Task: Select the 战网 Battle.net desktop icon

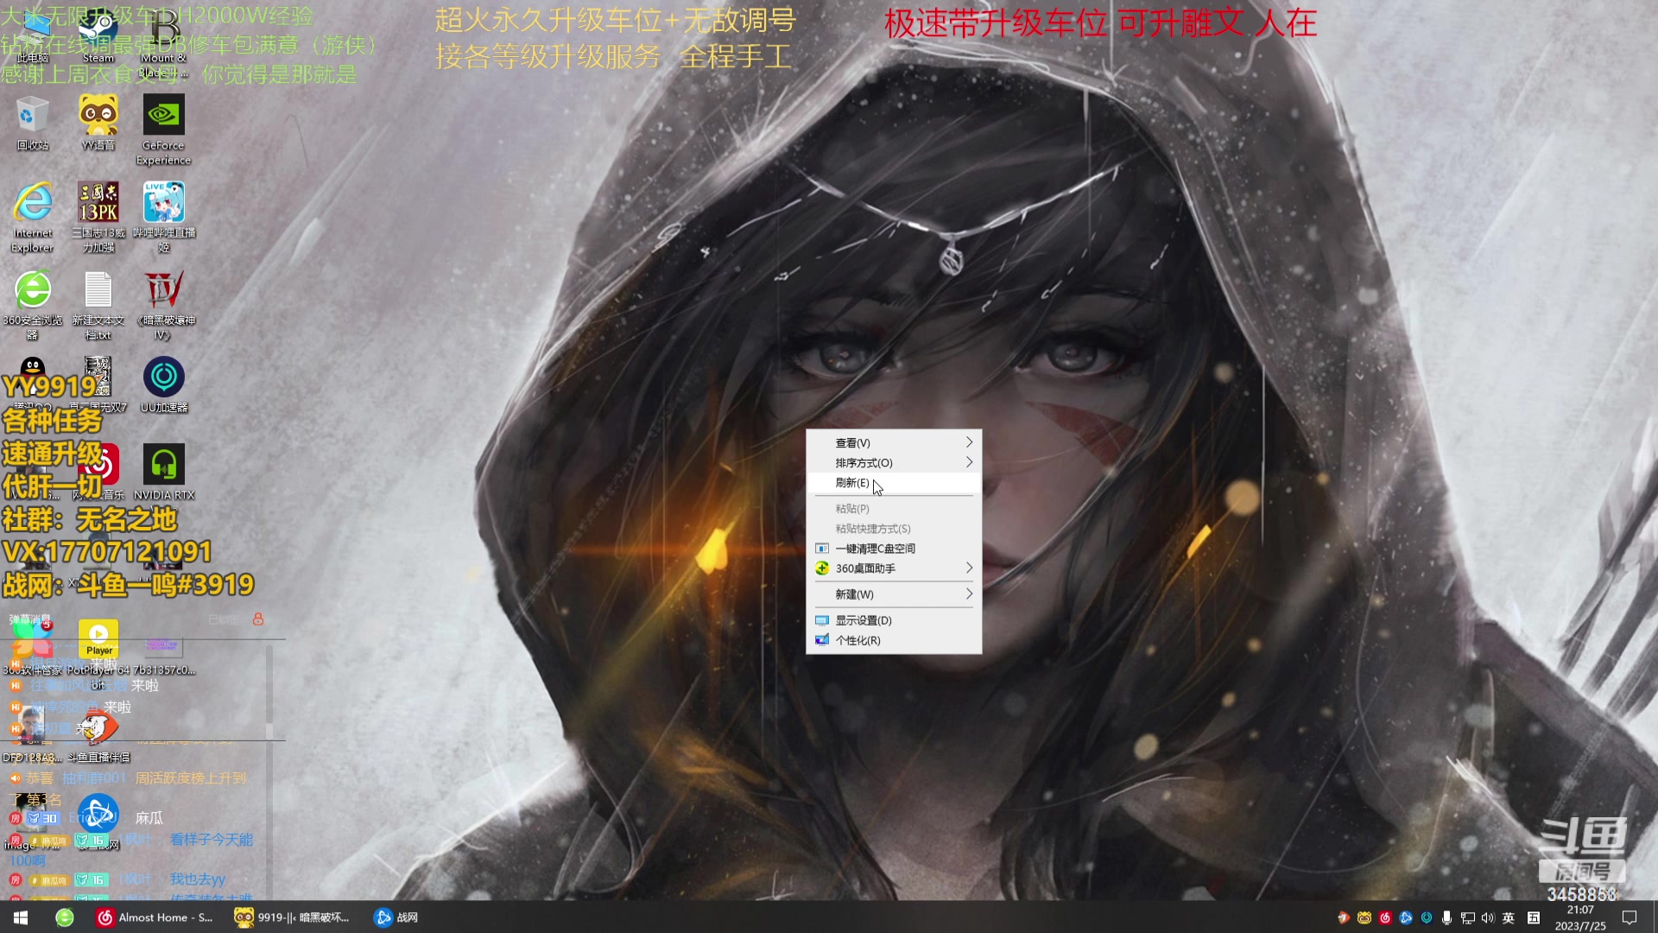Action: pos(98,821)
